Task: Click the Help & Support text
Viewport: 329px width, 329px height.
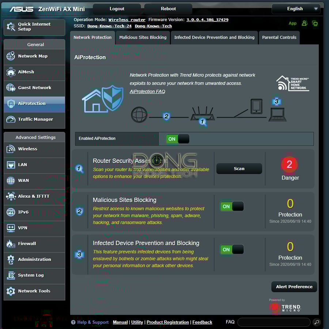Action: pos(93,322)
